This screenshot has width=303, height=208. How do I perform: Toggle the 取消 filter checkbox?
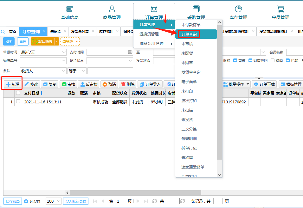pos(273,61)
